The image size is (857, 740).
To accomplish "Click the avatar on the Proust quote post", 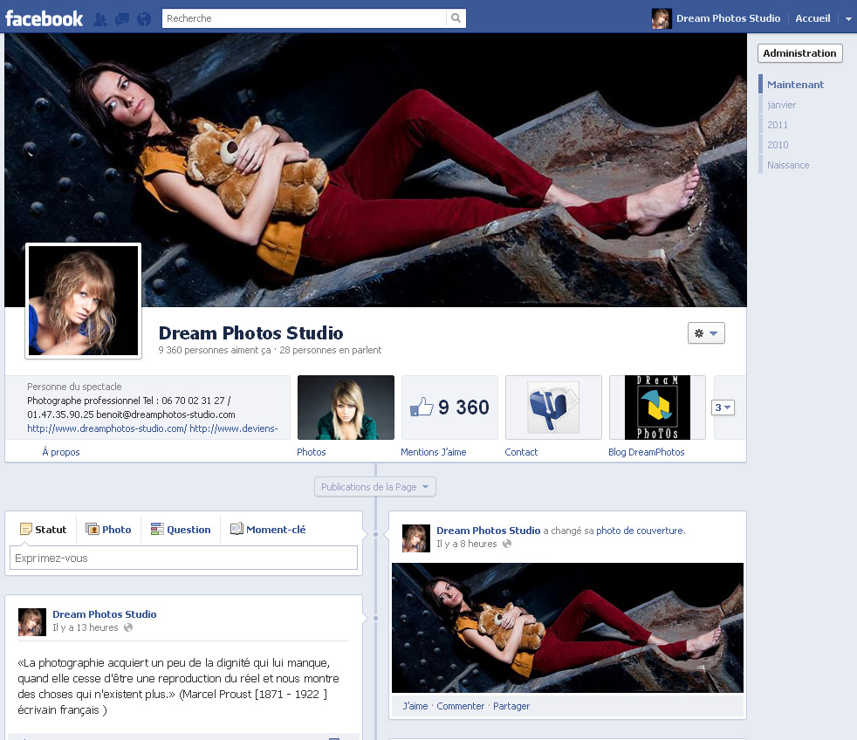I will [31, 622].
